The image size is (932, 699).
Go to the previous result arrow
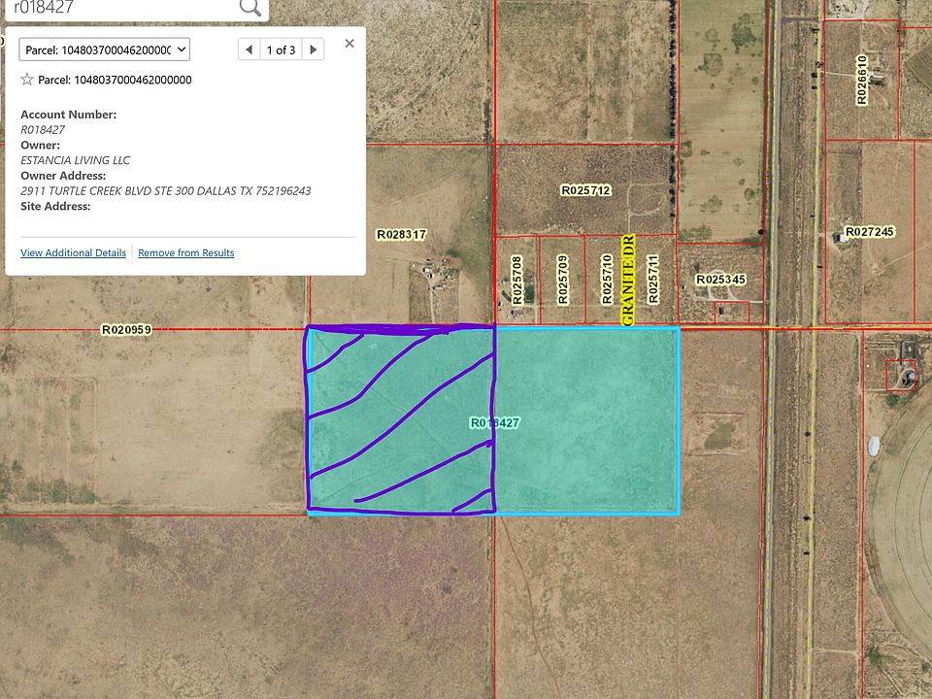point(250,50)
